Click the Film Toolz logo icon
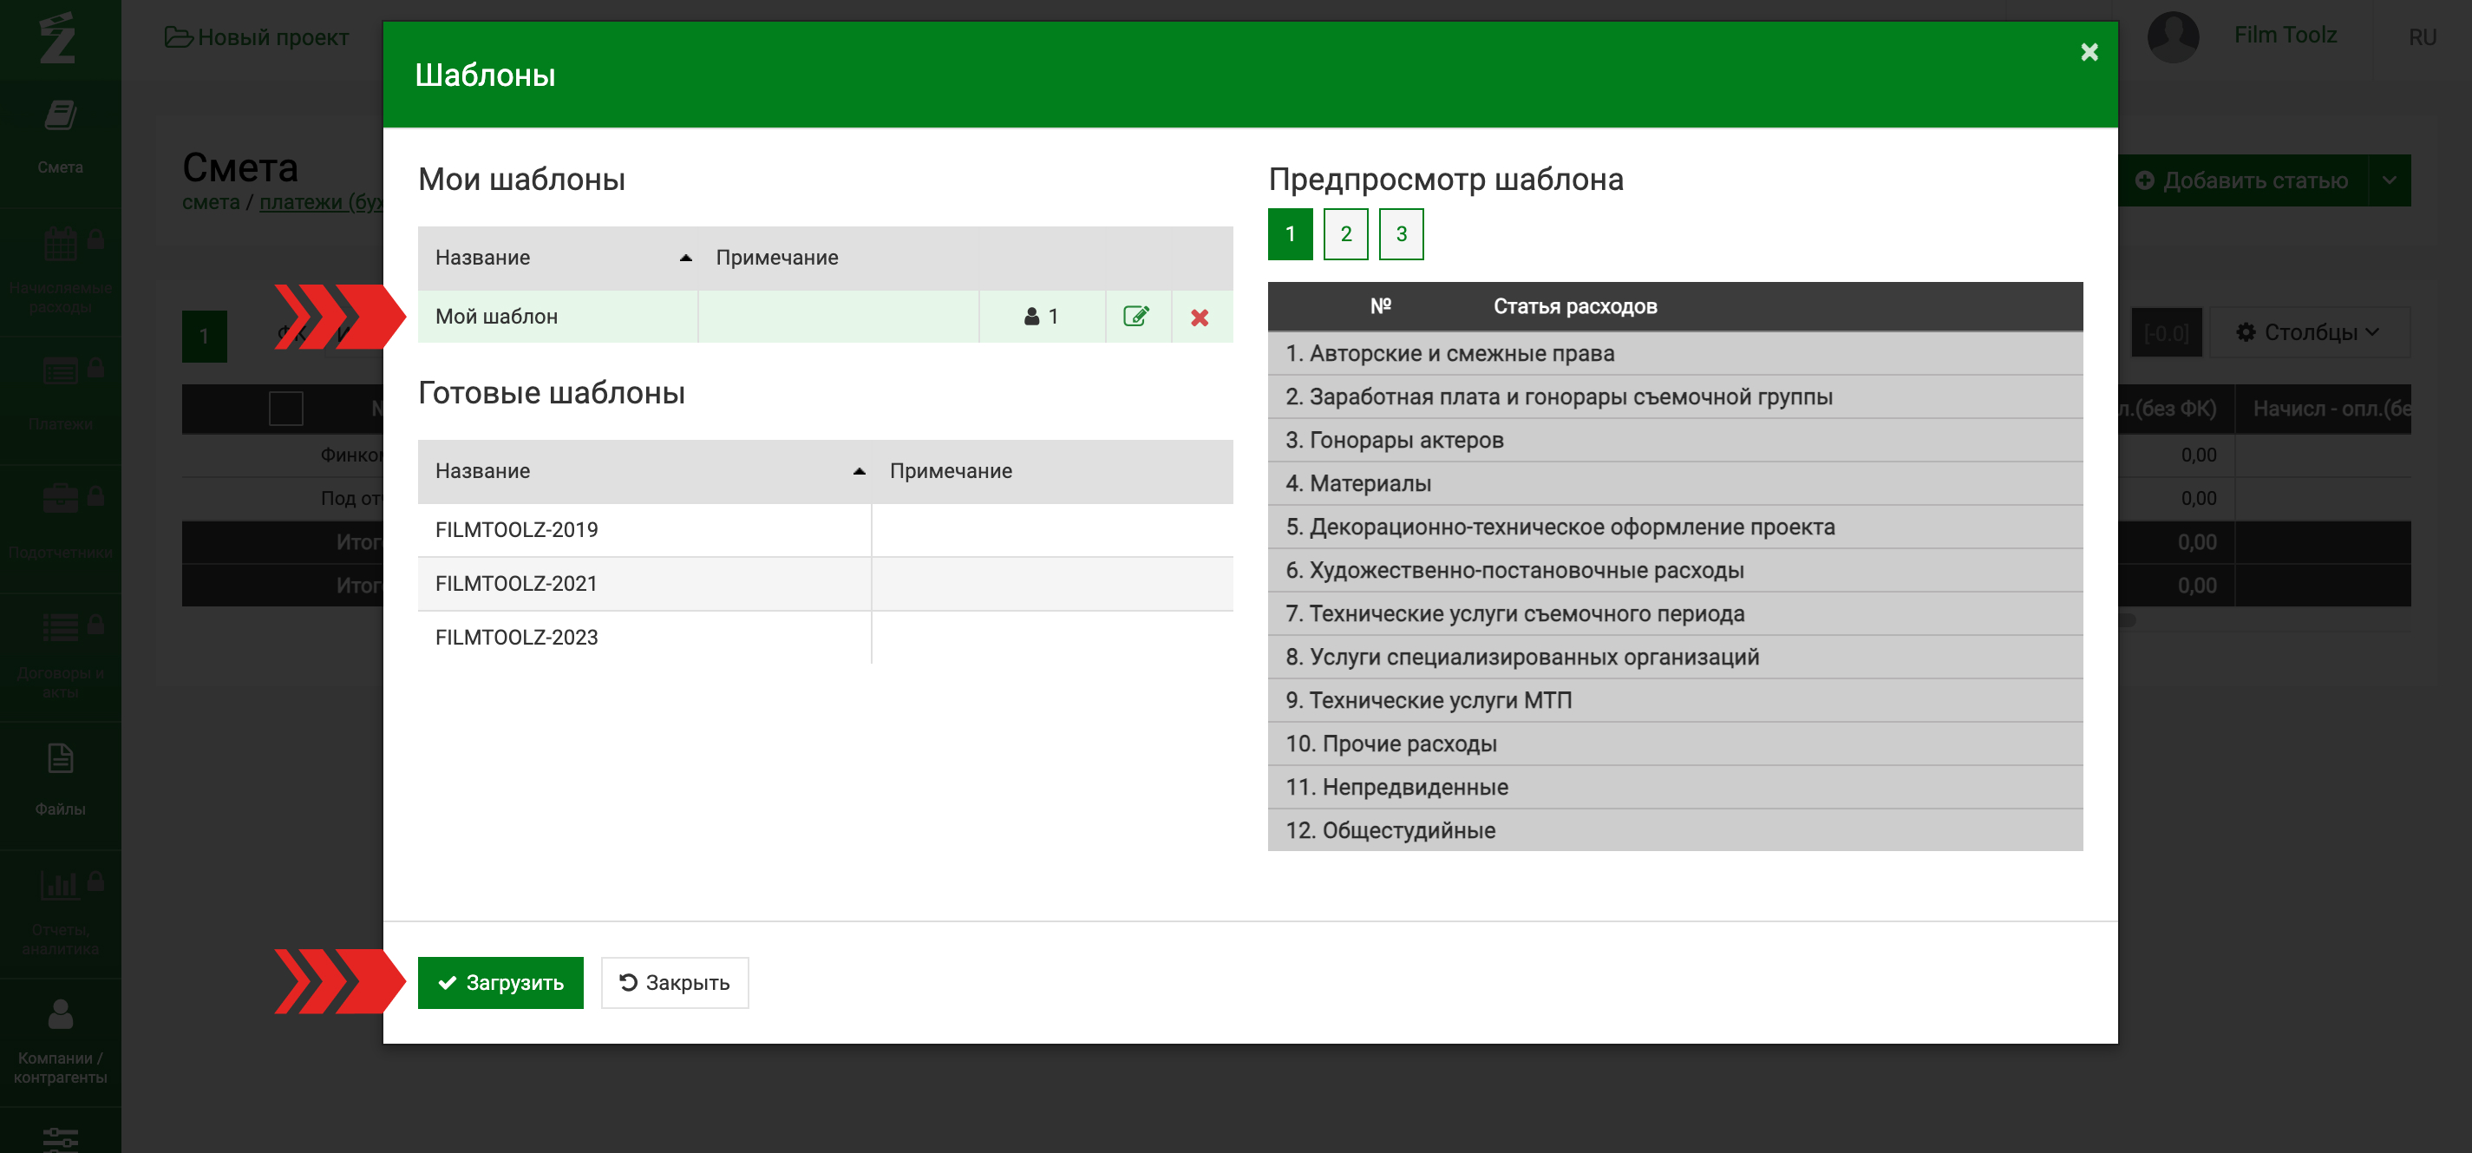 pyautogui.click(x=57, y=38)
